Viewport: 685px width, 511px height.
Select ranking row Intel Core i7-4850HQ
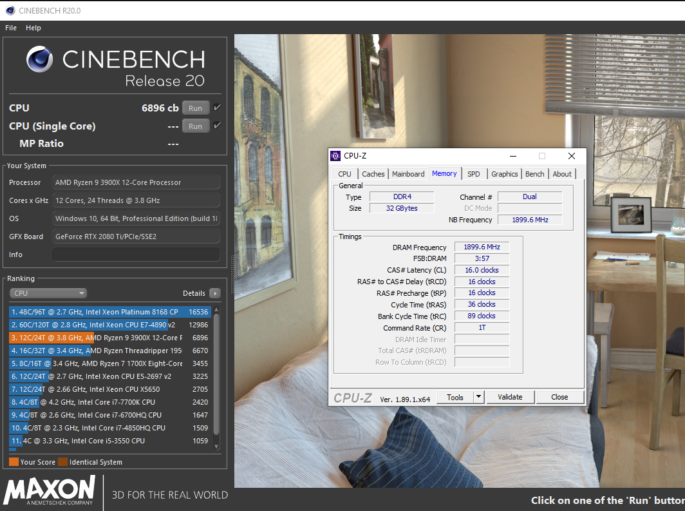[x=109, y=428]
